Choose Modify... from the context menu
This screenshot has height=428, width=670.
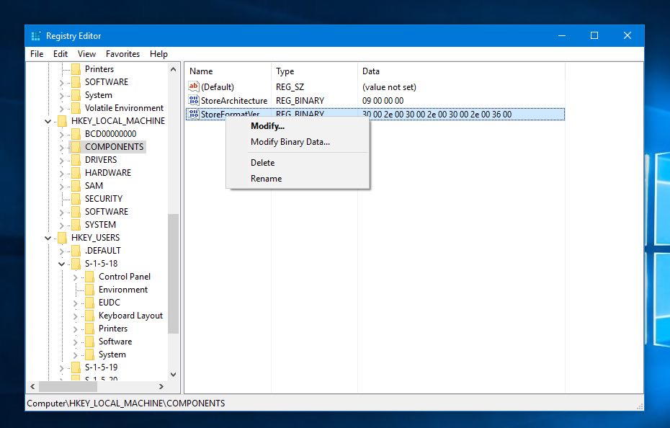click(x=267, y=126)
